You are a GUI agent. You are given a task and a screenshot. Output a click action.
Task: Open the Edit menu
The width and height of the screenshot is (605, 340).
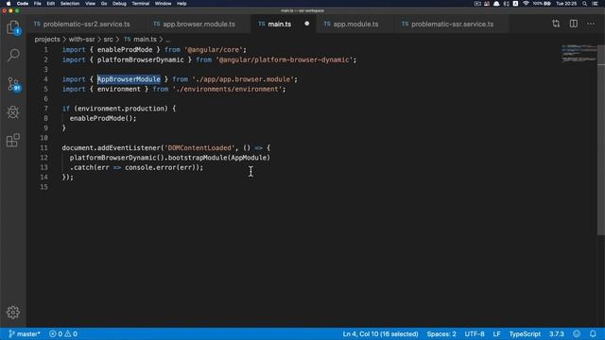[50, 4]
